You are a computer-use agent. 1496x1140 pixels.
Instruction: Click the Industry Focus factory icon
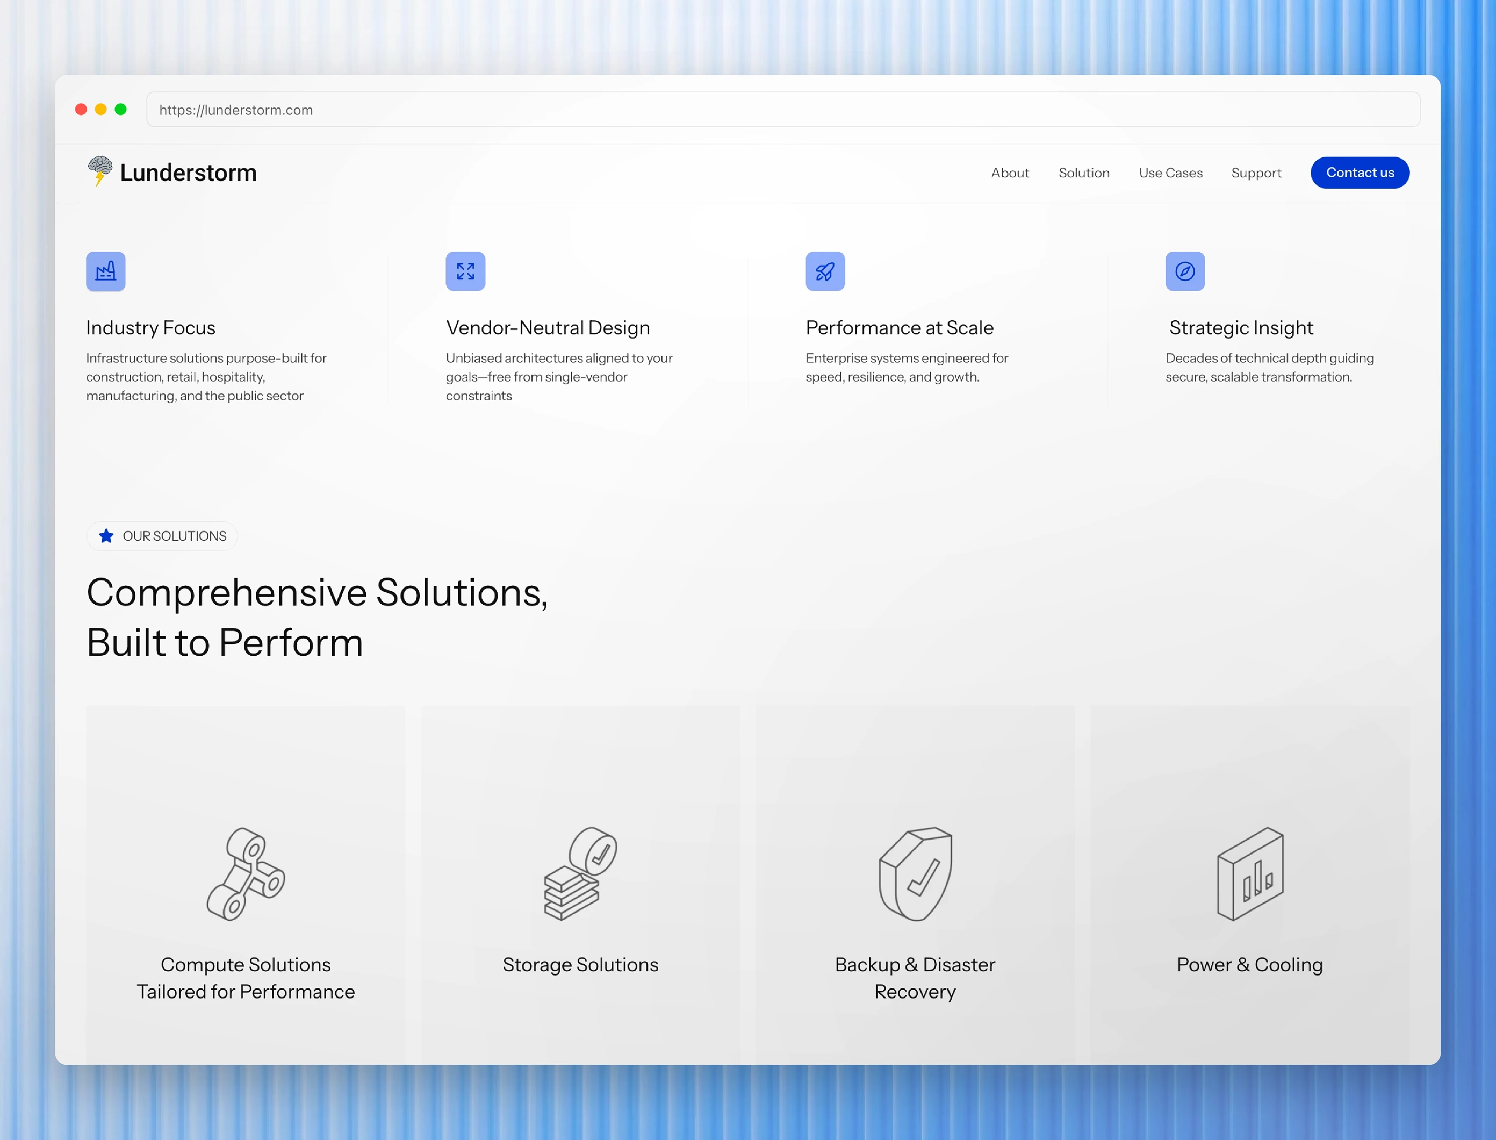click(x=106, y=271)
